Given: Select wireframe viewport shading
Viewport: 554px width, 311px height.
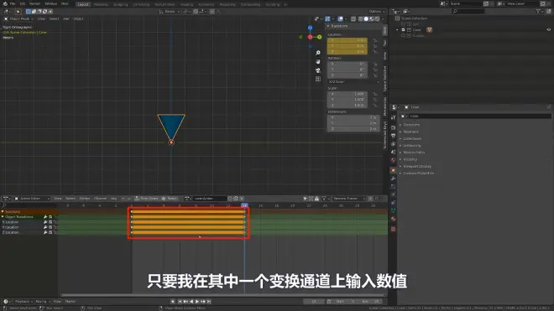Looking at the screenshot, I should [x=361, y=18].
